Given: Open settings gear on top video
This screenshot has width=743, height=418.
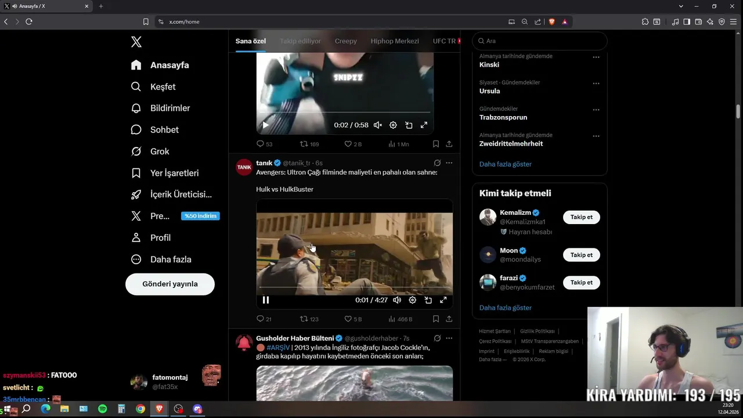Looking at the screenshot, I should click(393, 125).
